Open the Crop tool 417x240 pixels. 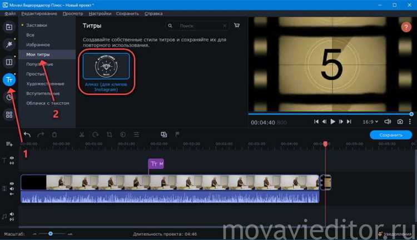tap(110, 135)
